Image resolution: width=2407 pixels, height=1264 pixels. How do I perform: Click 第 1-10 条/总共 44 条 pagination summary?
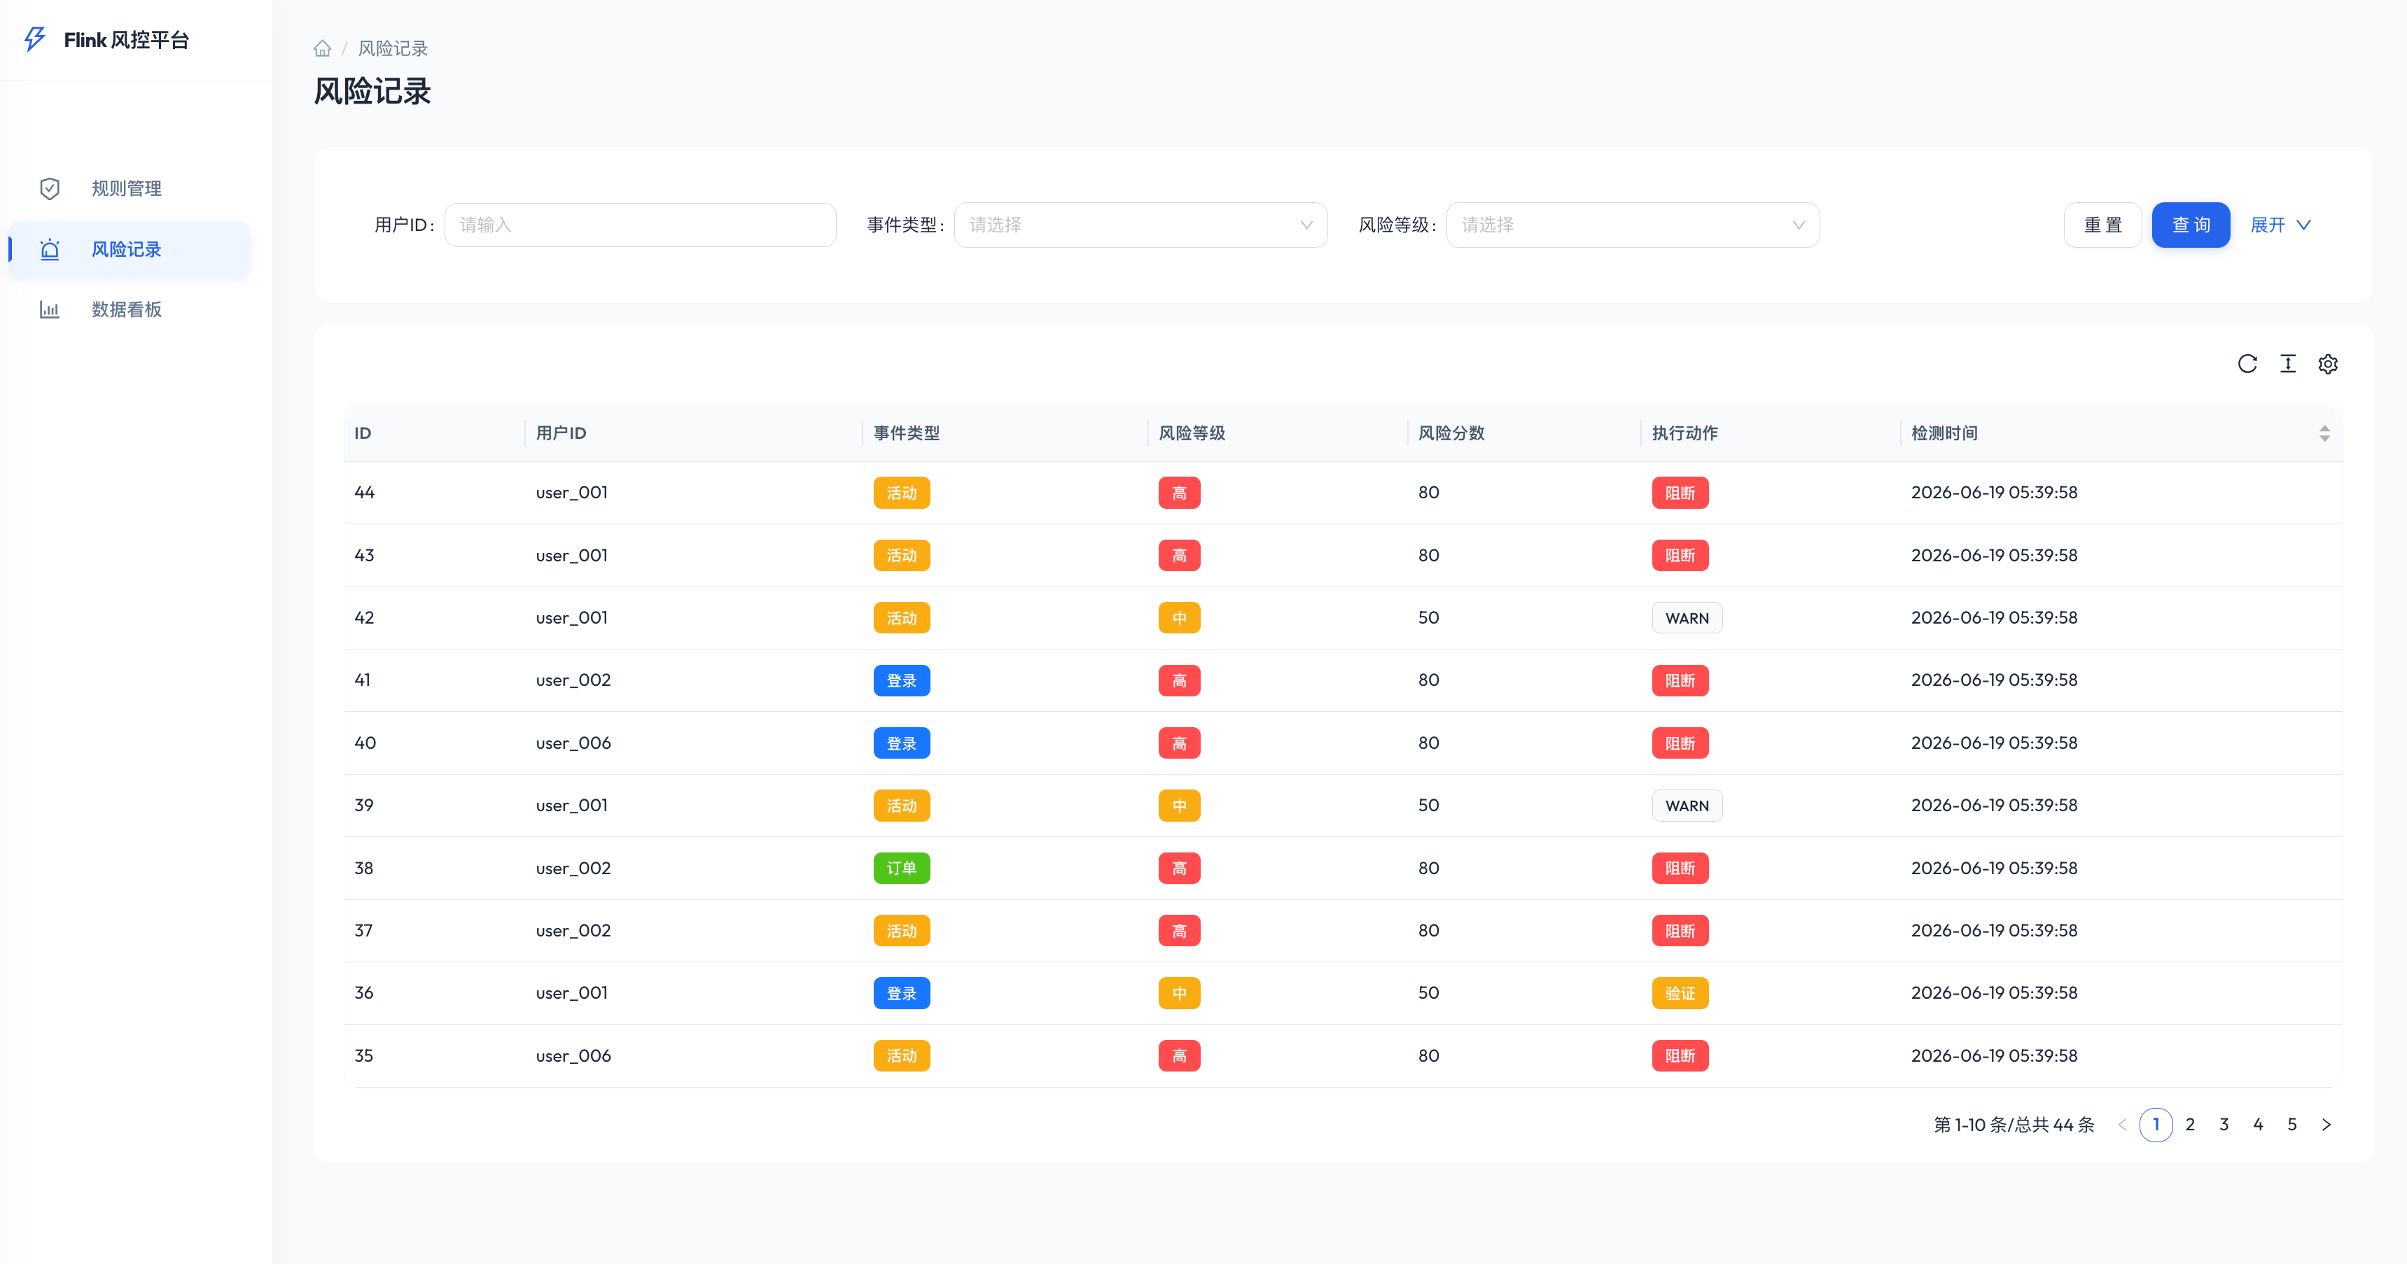coord(2014,1125)
